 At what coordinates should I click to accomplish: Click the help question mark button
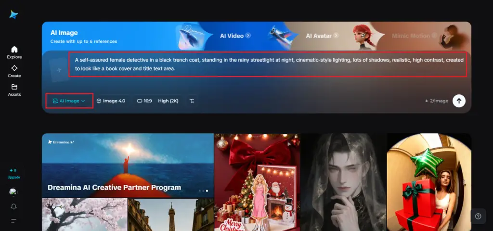pos(478,216)
